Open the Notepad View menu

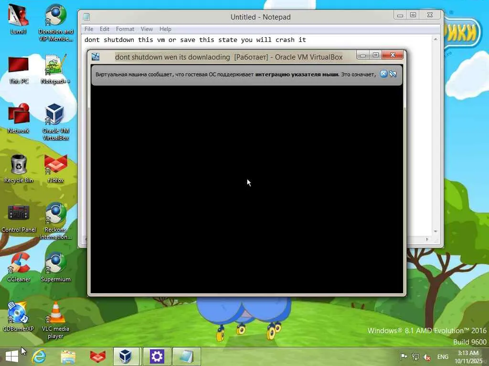pyautogui.click(x=147, y=29)
